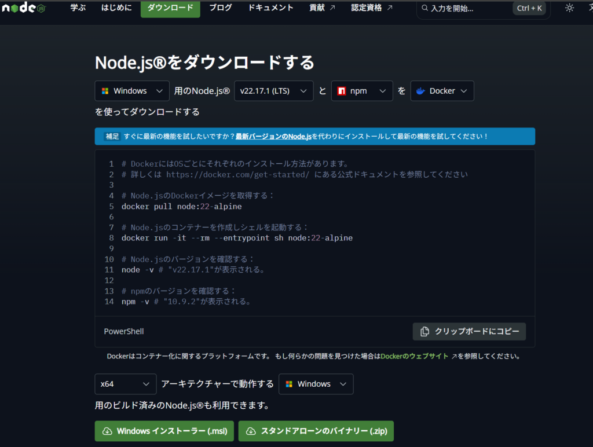Click the を使ってダウンロードする text
This screenshot has width=593, height=447.
[x=147, y=112]
